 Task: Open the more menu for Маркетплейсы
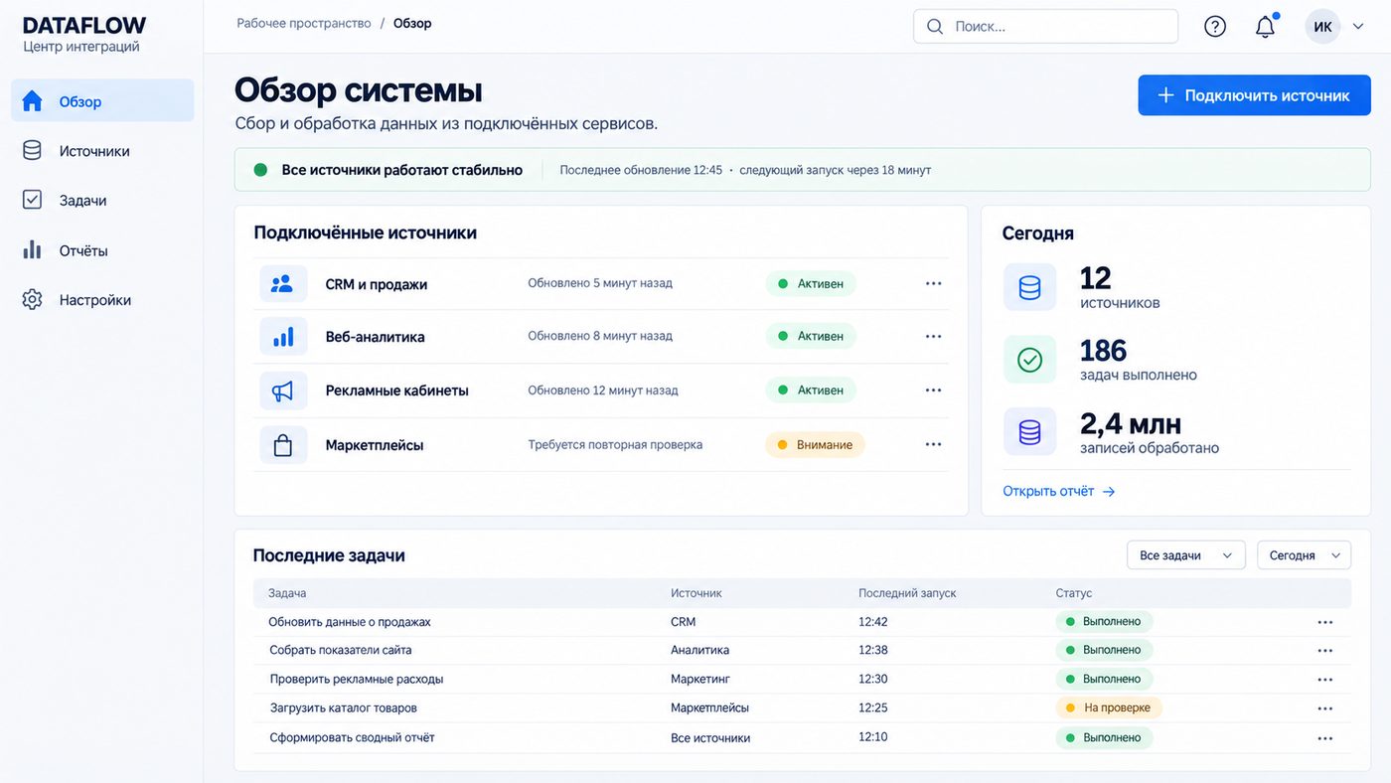click(933, 444)
